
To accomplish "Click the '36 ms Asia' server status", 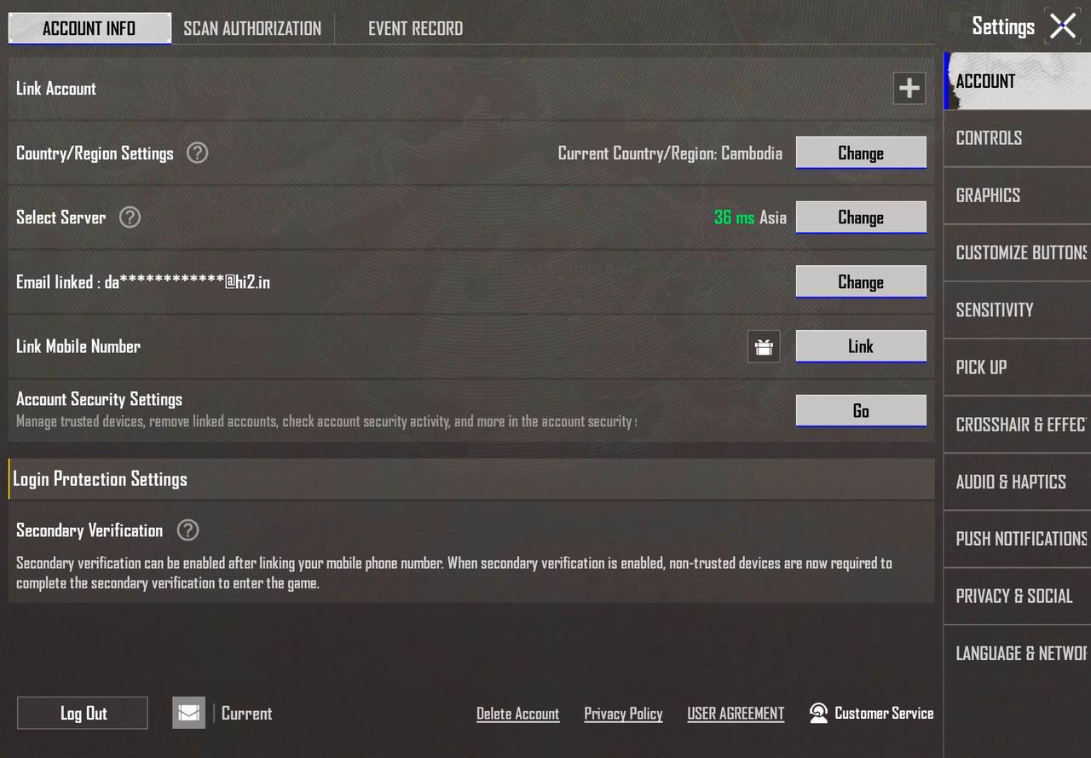I will pos(750,217).
